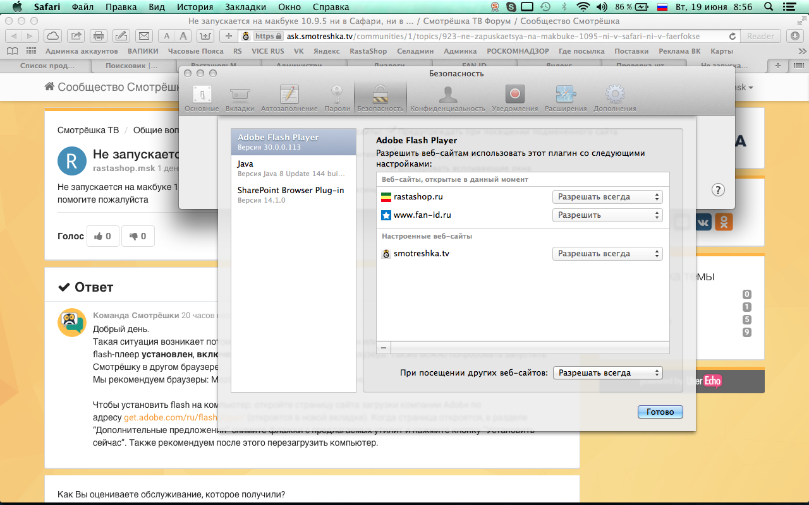Click the iCloud tabs toolbar icon
This screenshot has height=505, width=809.
pos(52,36)
